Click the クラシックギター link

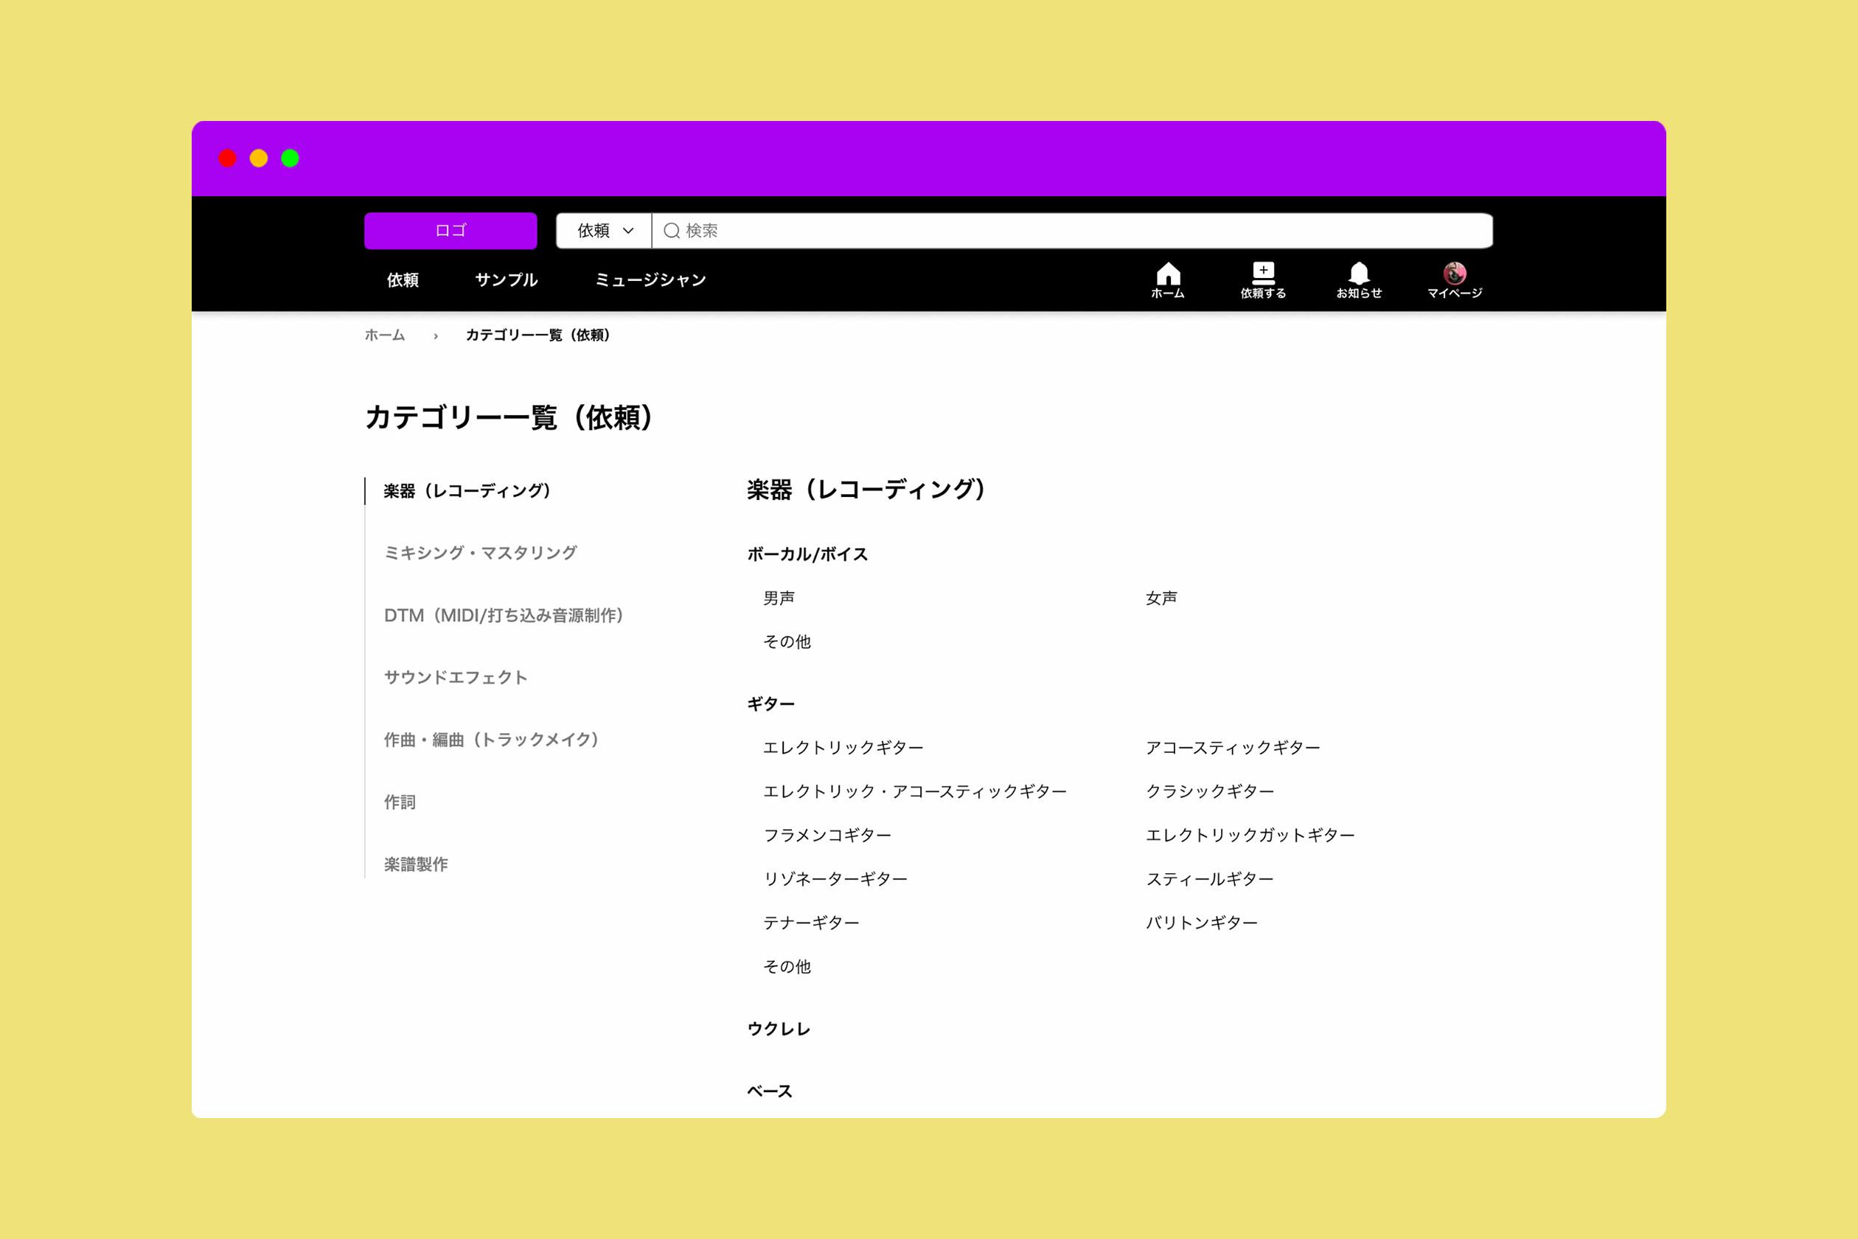[1209, 791]
